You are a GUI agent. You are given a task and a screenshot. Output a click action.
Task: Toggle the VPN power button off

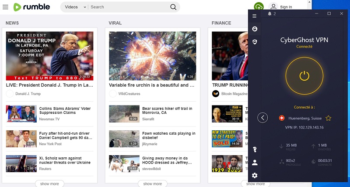click(304, 75)
